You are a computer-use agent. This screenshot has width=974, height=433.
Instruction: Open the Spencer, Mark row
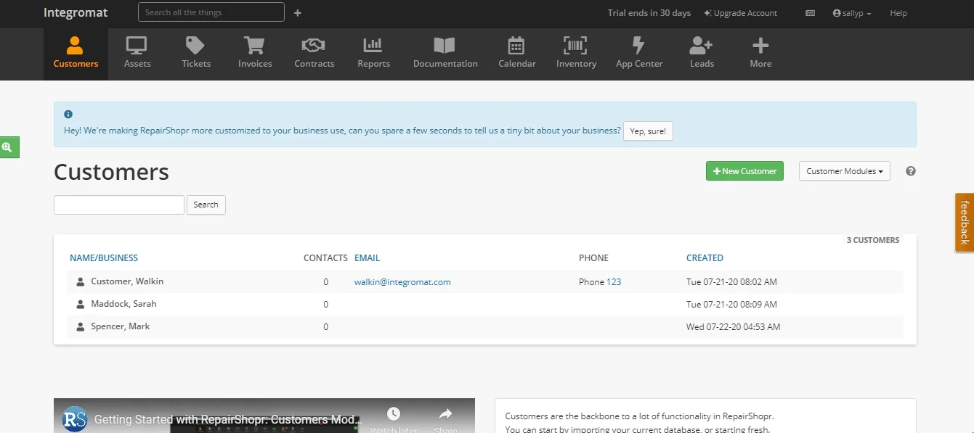pyautogui.click(x=485, y=327)
